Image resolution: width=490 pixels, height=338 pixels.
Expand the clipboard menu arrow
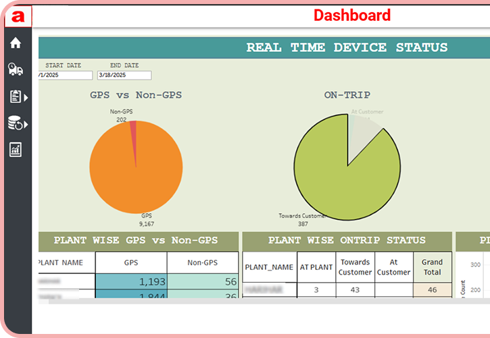(26, 98)
